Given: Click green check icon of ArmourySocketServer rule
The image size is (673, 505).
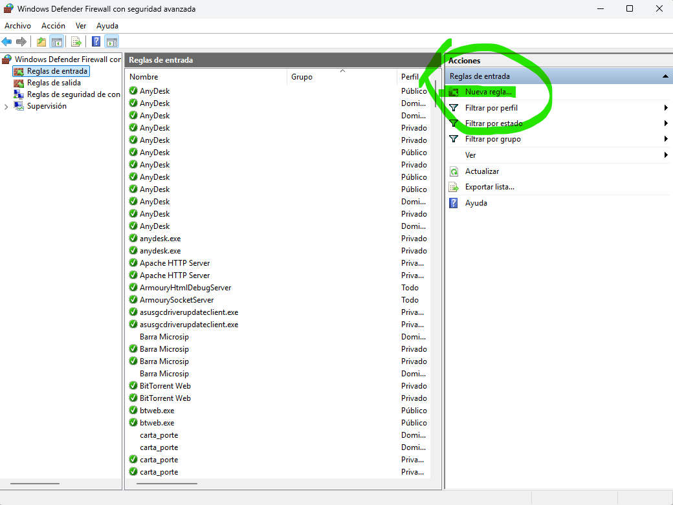Looking at the screenshot, I should coord(133,299).
